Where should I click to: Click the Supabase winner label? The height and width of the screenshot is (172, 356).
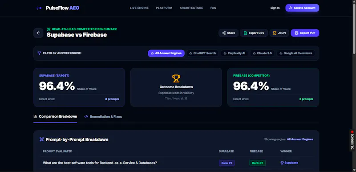pos(291,163)
